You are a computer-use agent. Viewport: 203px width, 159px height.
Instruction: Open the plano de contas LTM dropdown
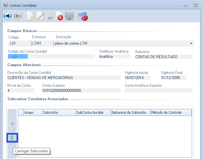[x=191, y=43]
